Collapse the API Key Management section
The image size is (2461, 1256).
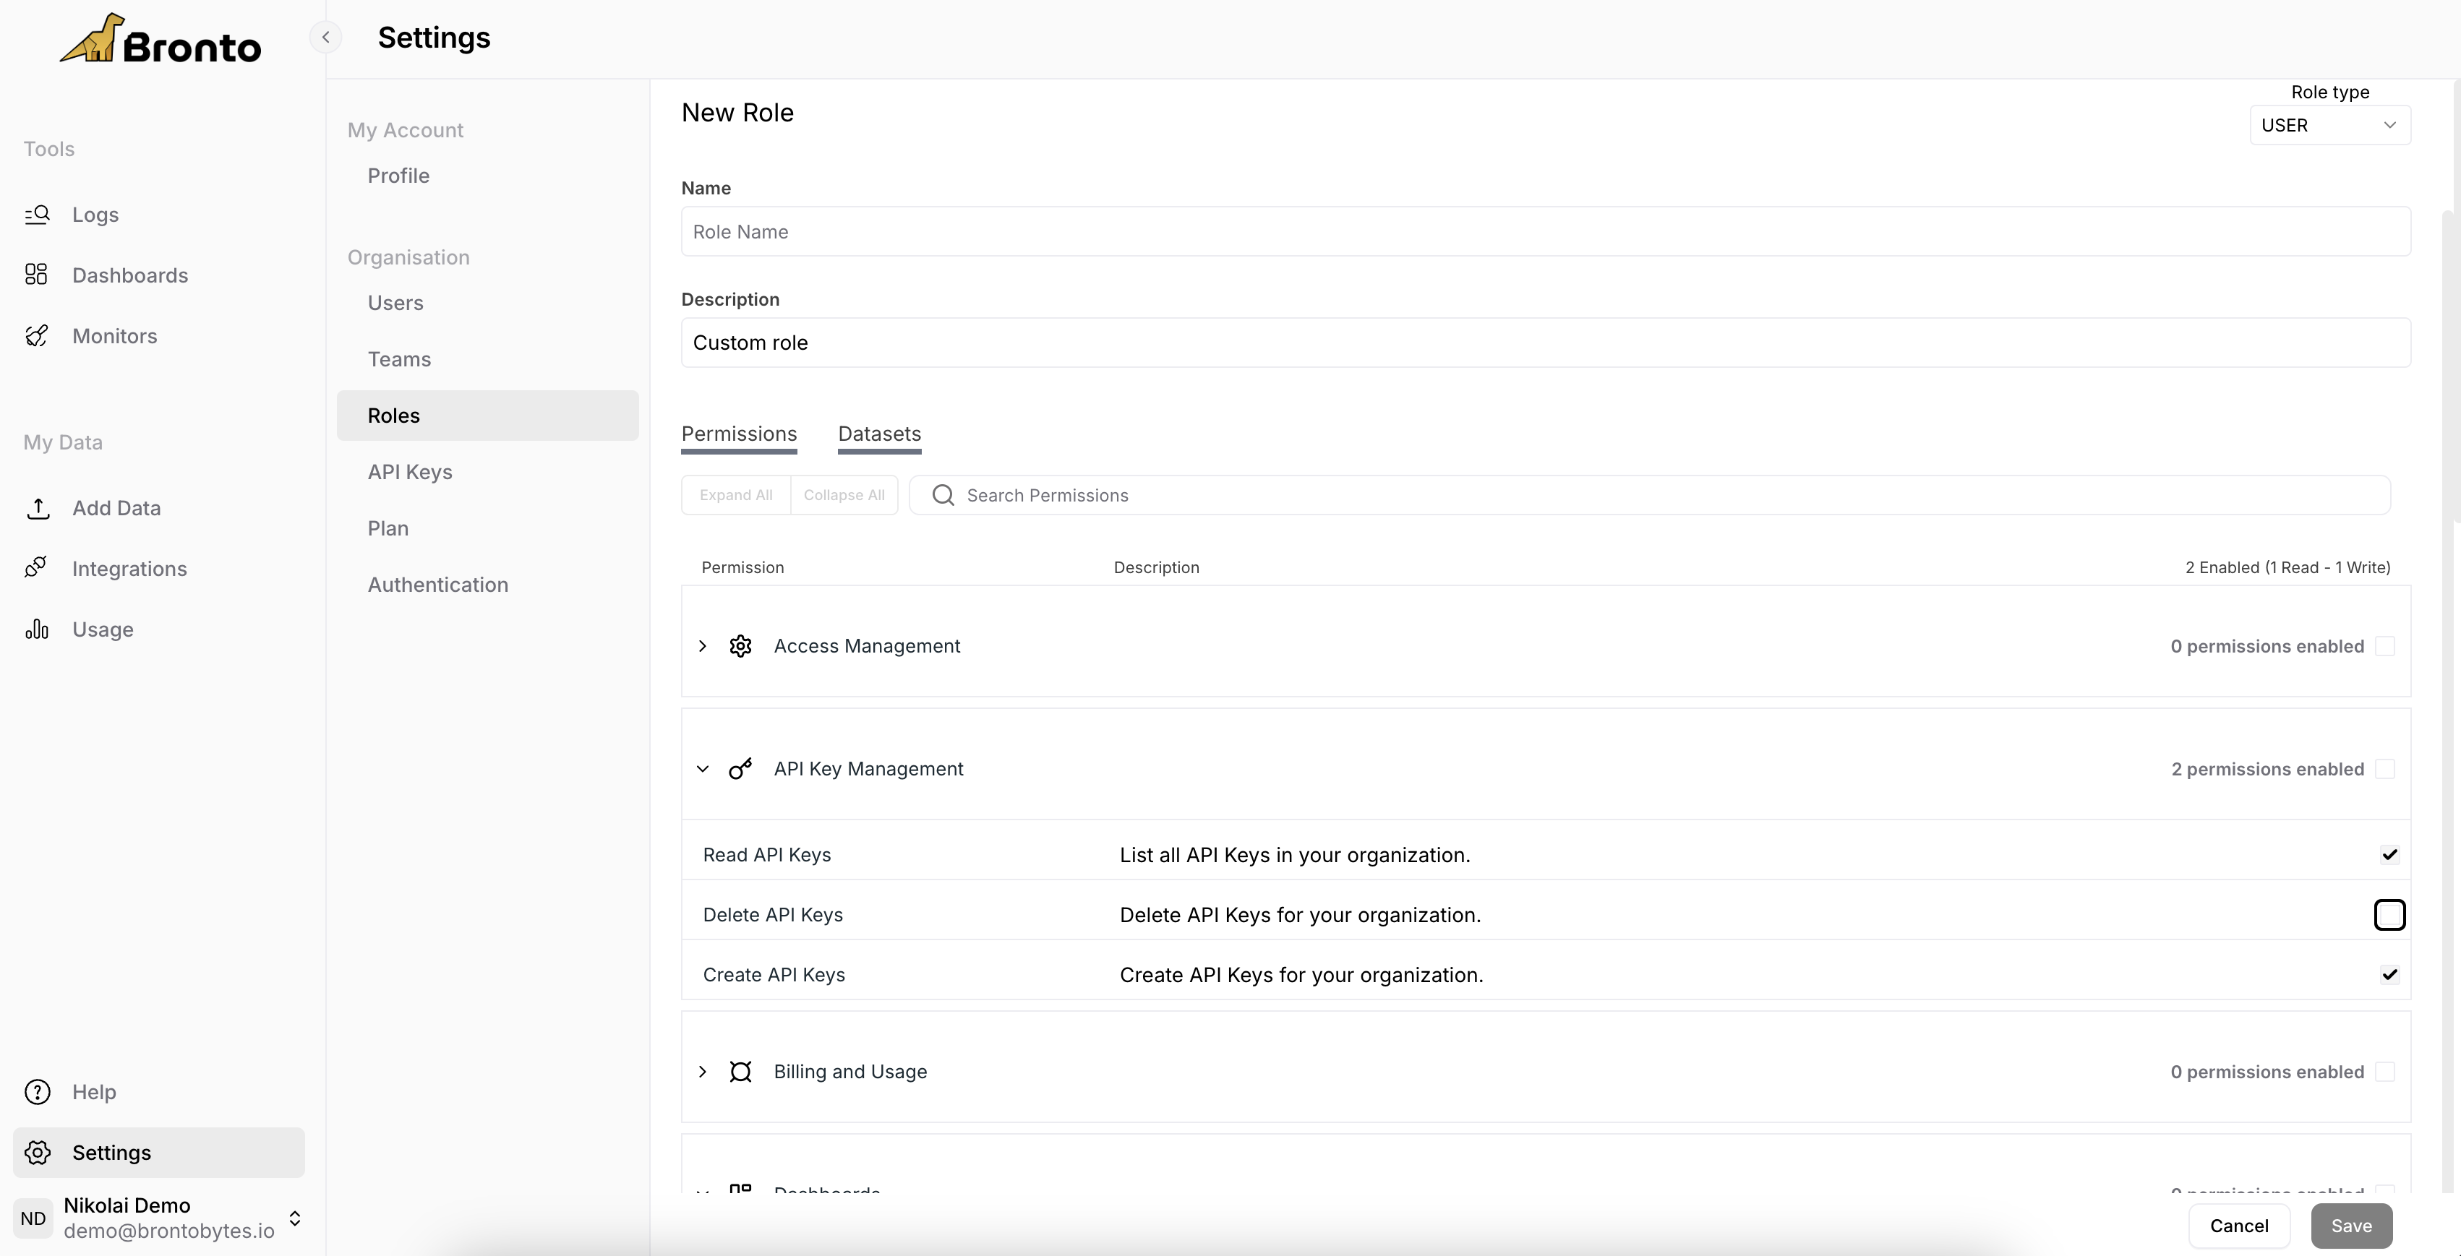point(703,769)
